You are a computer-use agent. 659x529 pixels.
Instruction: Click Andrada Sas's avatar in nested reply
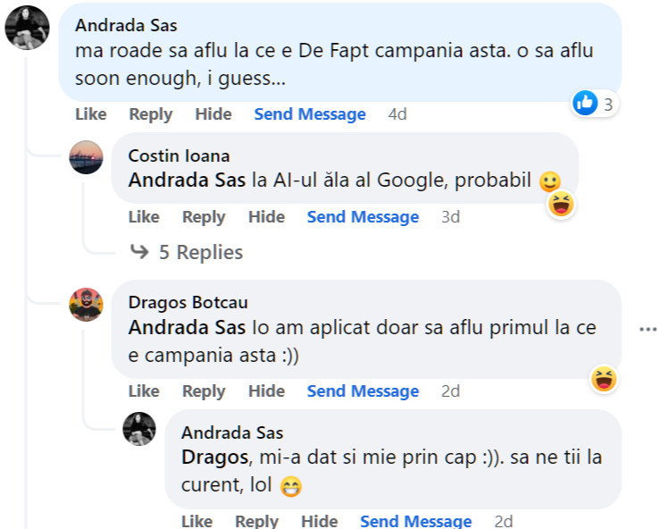[x=139, y=429]
